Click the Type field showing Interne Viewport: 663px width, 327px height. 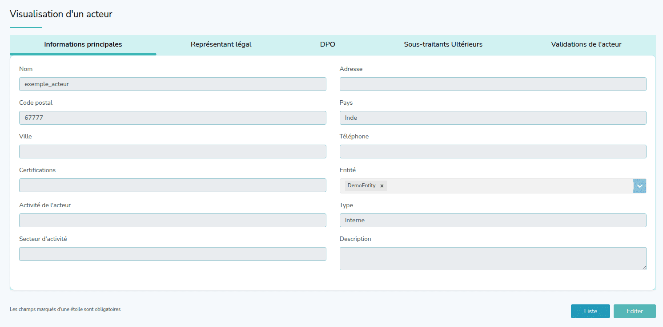tap(493, 220)
